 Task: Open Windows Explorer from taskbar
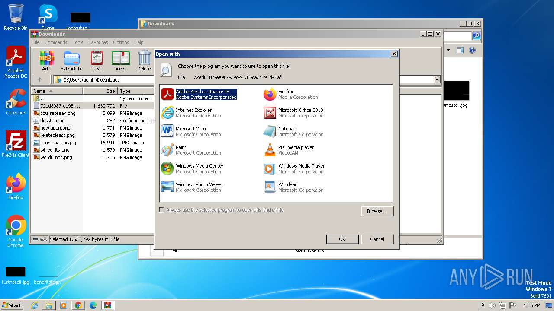point(49,305)
